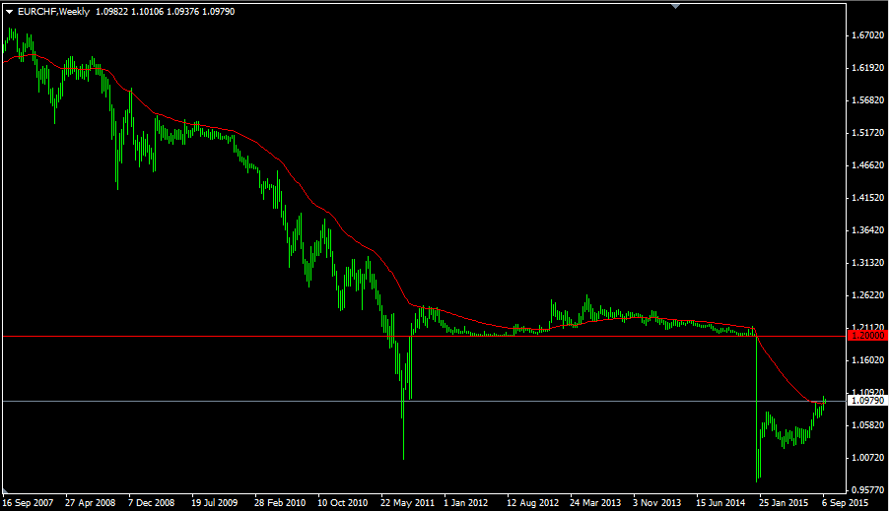Click the 6 Sep 2015 date label
Screen dimensions: 890x511
point(846,502)
